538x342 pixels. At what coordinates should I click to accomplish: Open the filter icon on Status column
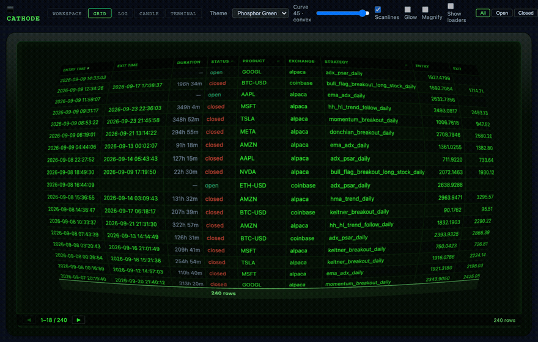(x=232, y=61)
